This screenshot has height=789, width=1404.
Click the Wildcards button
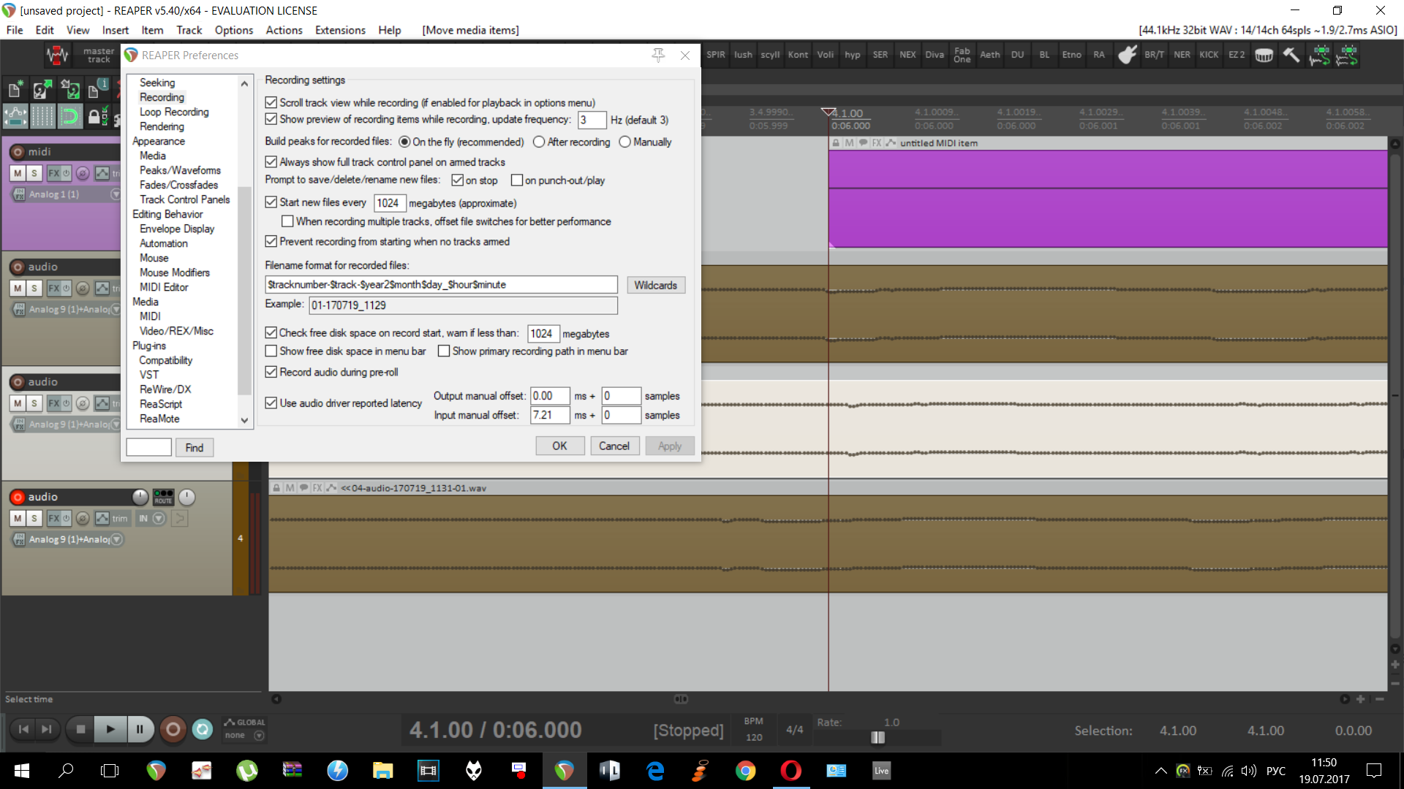click(656, 285)
